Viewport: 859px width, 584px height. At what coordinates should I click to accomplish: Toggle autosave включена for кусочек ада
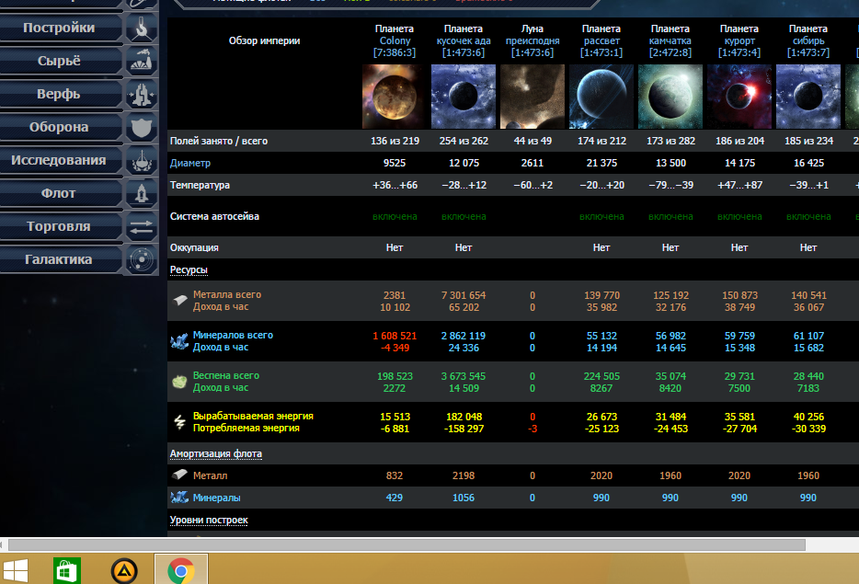464,216
